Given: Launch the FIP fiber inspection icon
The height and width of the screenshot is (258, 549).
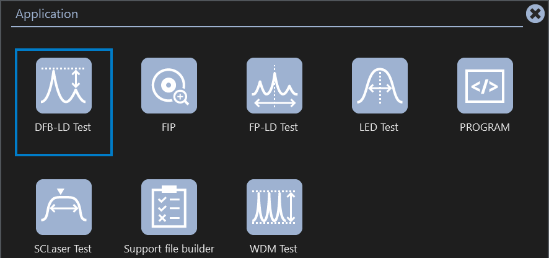Looking at the screenshot, I should (x=169, y=86).
